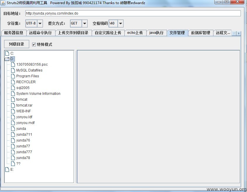Open the 空格编码 \40 dropdown
Screen dimensions: 247x192
[x=121, y=23]
